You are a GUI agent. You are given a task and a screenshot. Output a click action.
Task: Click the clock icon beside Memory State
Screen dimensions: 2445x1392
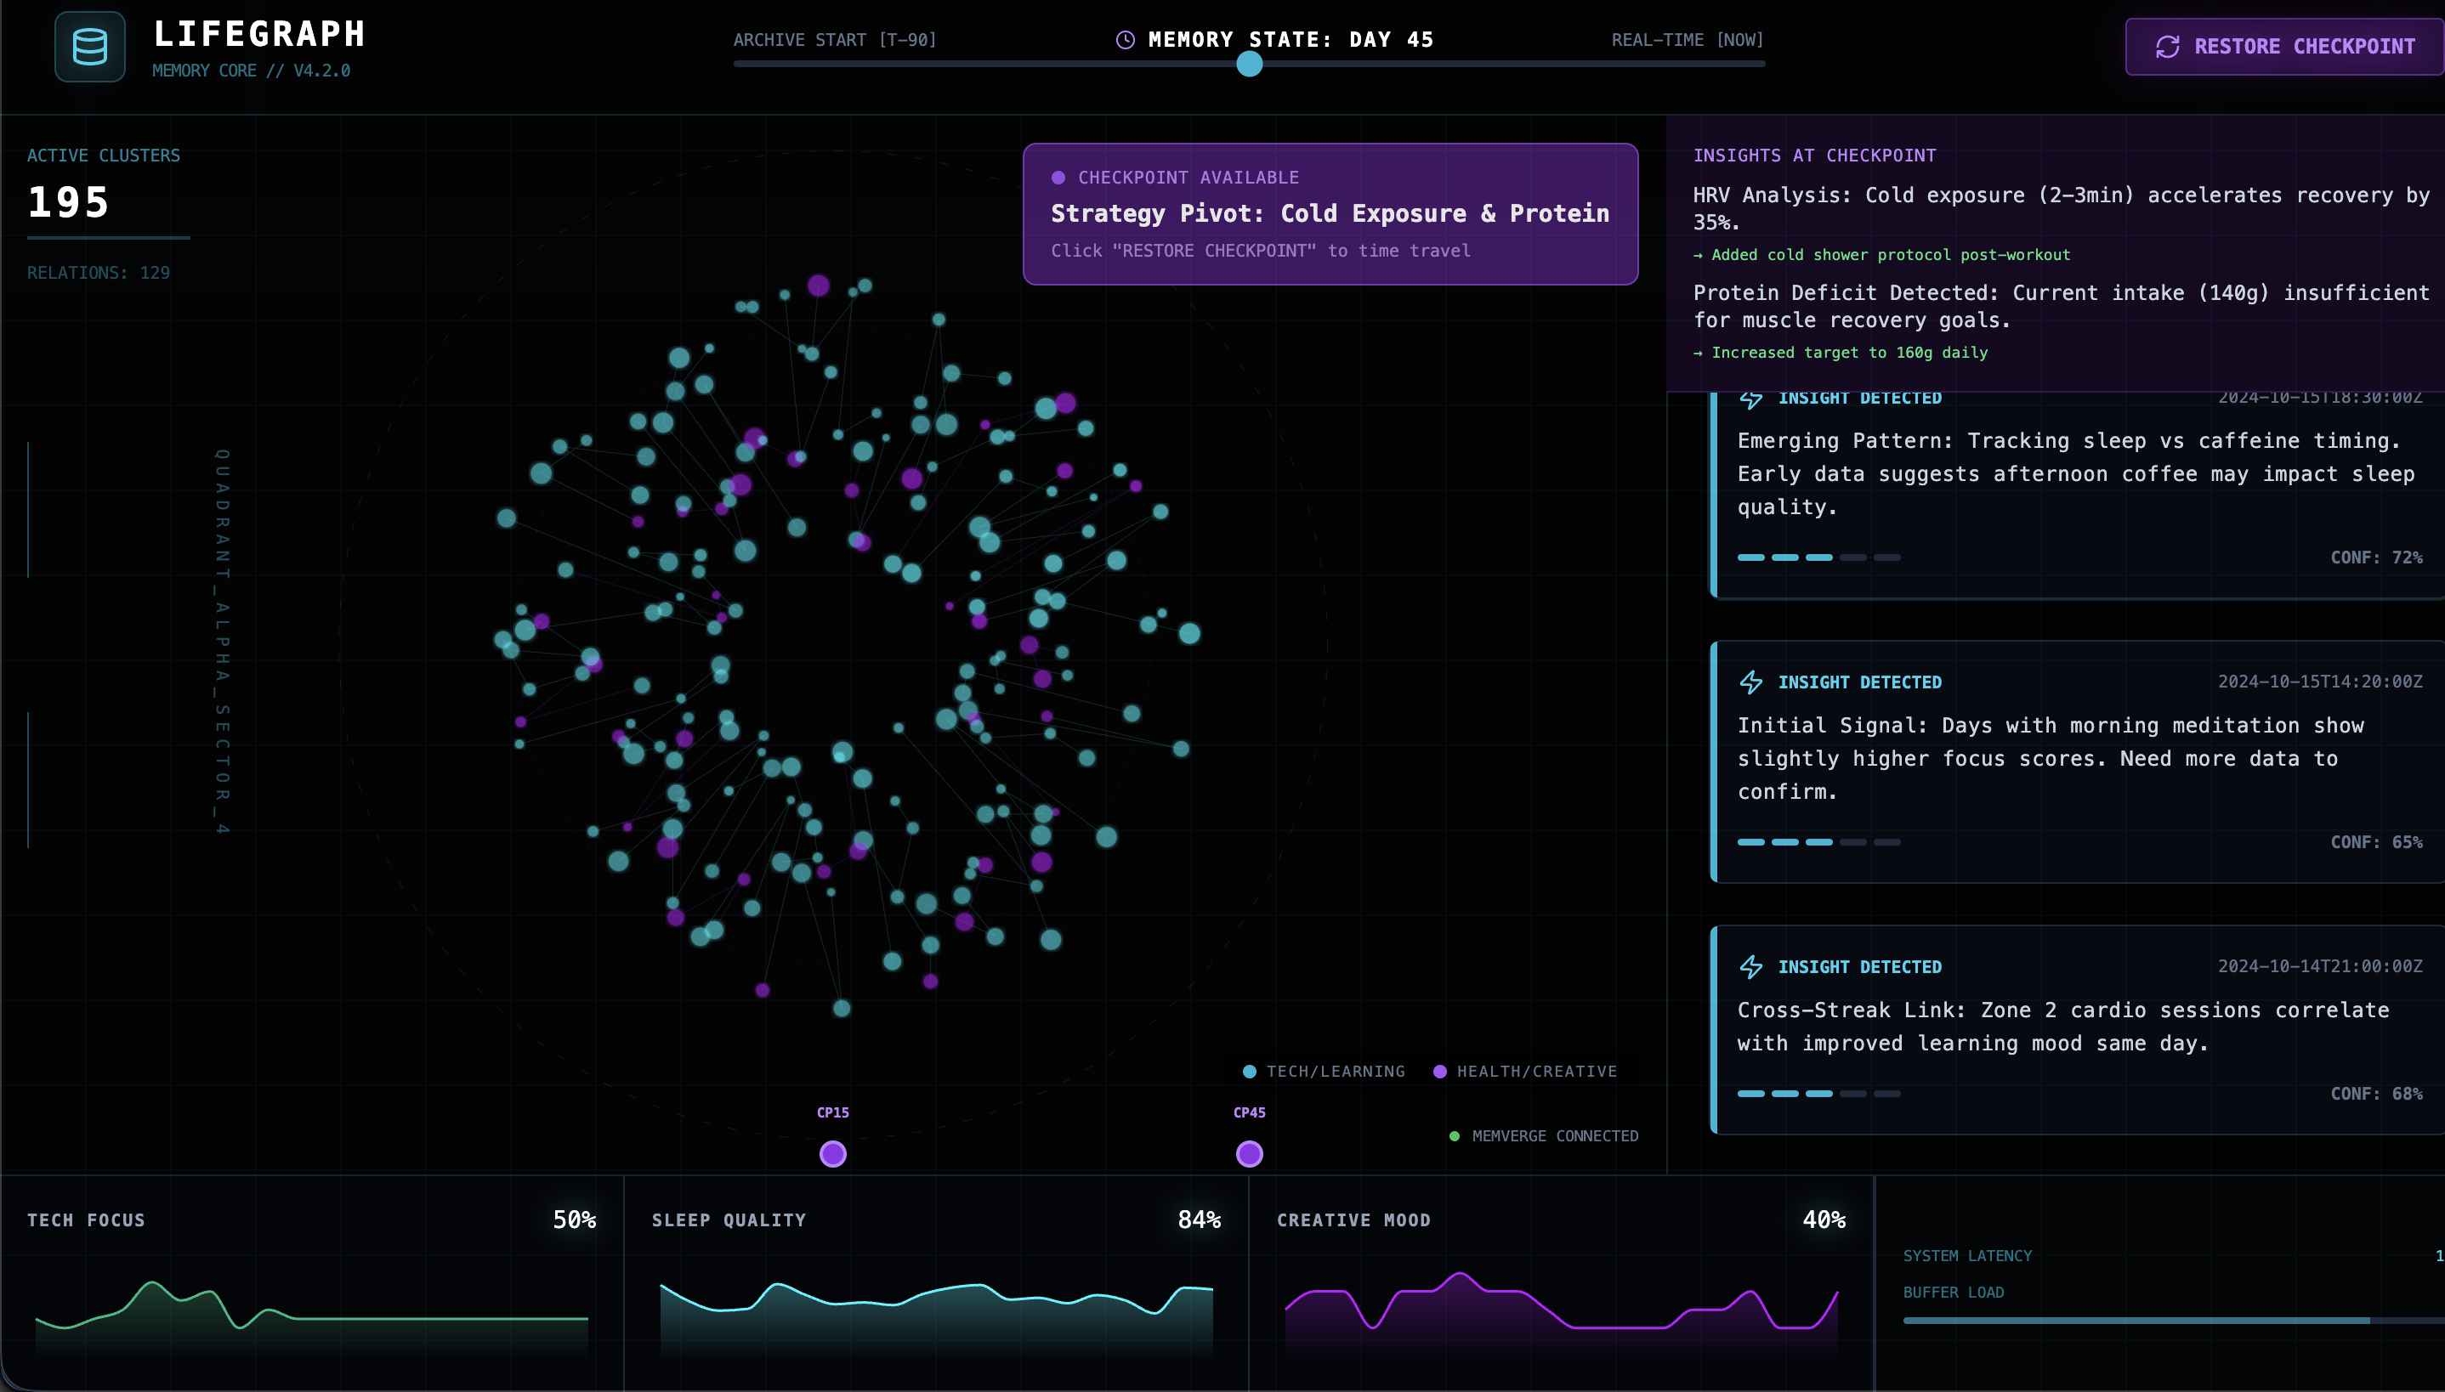[1126, 40]
